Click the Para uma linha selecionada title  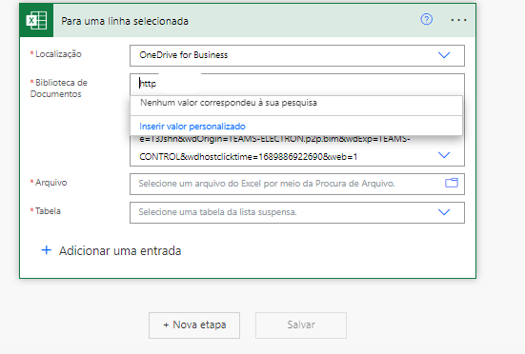coord(125,21)
